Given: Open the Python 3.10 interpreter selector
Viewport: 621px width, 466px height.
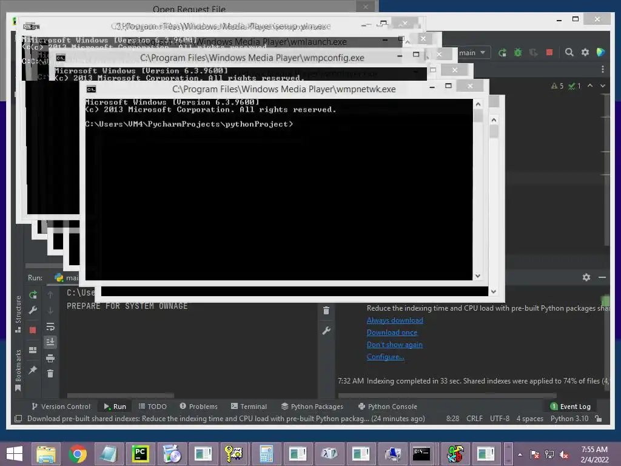Looking at the screenshot, I should (x=569, y=419).
